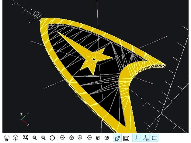Toggle Show Axes
Viewport: 191px width, 143px height.
[x=137, y=138]
